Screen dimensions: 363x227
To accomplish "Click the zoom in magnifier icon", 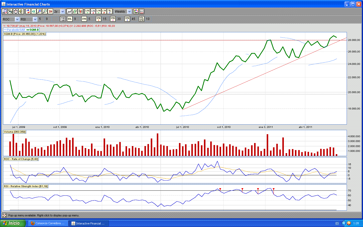I will pyautogui.click(x=39, y=11).
